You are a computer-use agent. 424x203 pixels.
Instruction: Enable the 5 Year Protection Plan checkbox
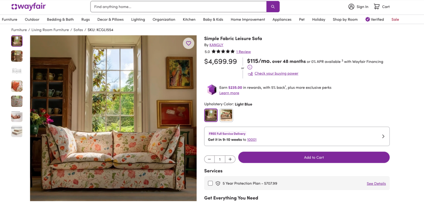[210, 183]
